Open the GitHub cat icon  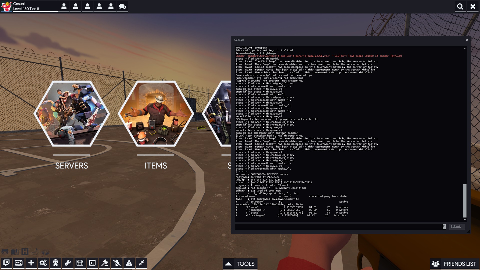[x=5, y=252]
